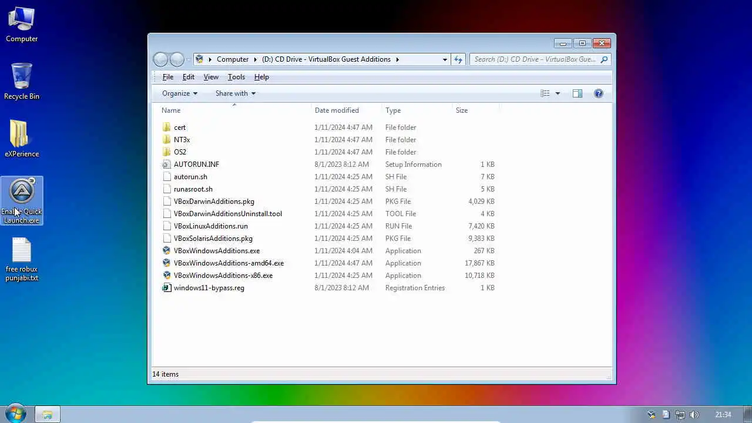Click the Setup Information type cell

click(413, 164)
